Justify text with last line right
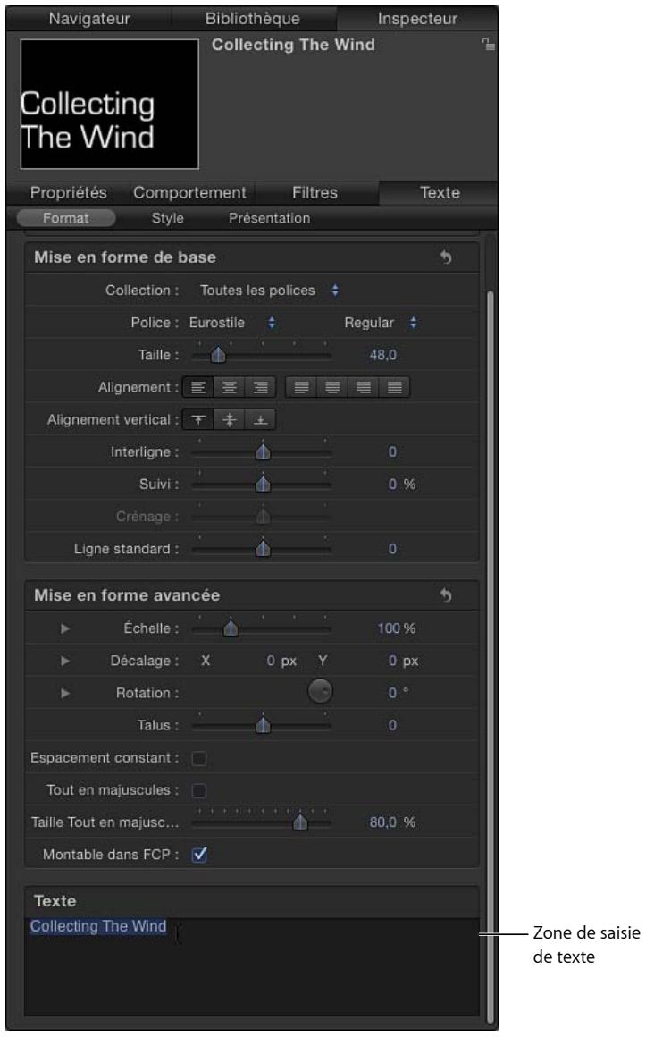The width and height of the screenshot is (646, 1037). [x=363, y=388]
